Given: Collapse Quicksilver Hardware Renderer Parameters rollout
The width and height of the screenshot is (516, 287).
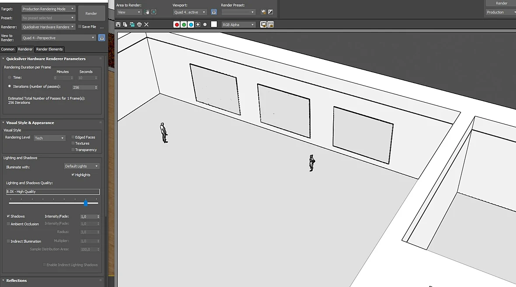Looking at the screenshot, I should [46, 59].
